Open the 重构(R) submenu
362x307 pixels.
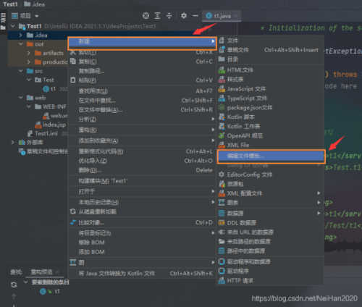(142, 130)
